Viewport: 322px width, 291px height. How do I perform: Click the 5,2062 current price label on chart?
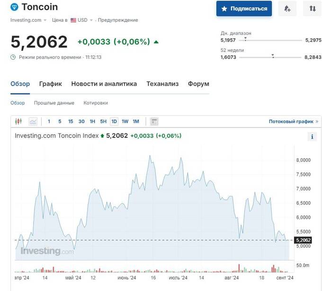coord(303,240)
